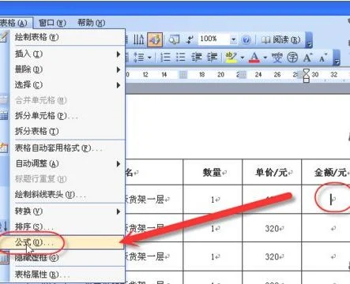Click the 阅读(R) reading layout button
The image size is (350, 284).
(x=280, y=39)
